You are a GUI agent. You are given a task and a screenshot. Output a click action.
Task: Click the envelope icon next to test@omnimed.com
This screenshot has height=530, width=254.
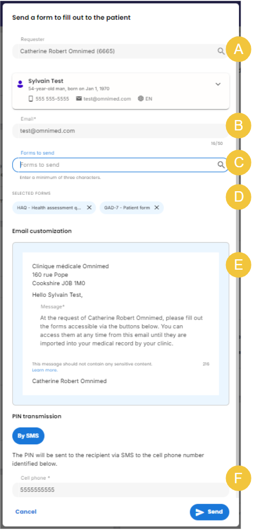tap(79, 99)
